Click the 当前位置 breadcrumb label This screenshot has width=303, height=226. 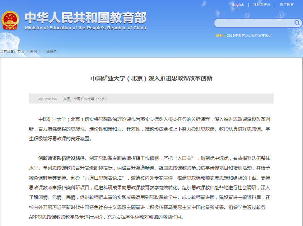8,51
